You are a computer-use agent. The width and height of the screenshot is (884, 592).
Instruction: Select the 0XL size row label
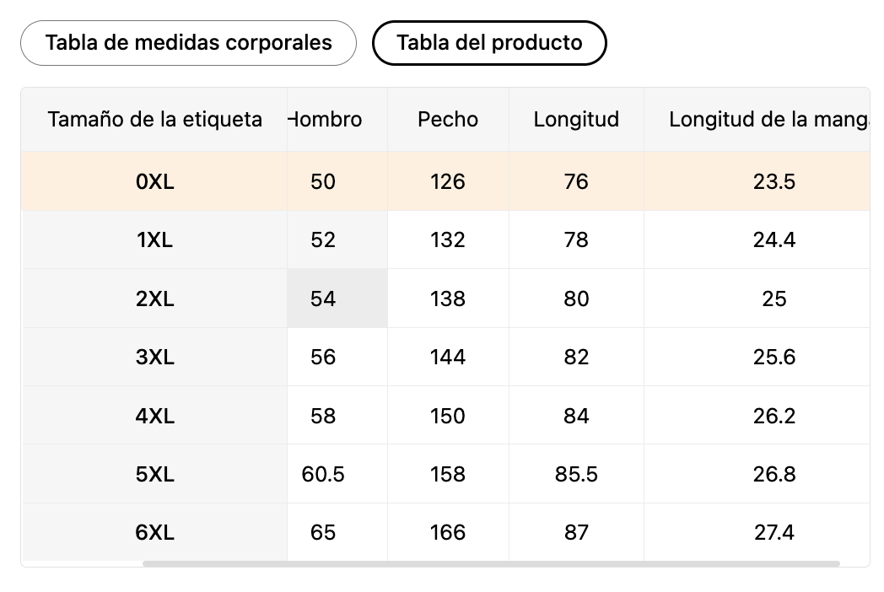pos(154,181)
